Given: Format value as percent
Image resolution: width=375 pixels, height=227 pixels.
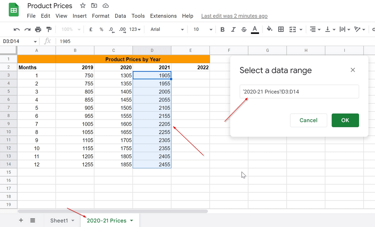Looking at the screenshot, I should [101, 29].
